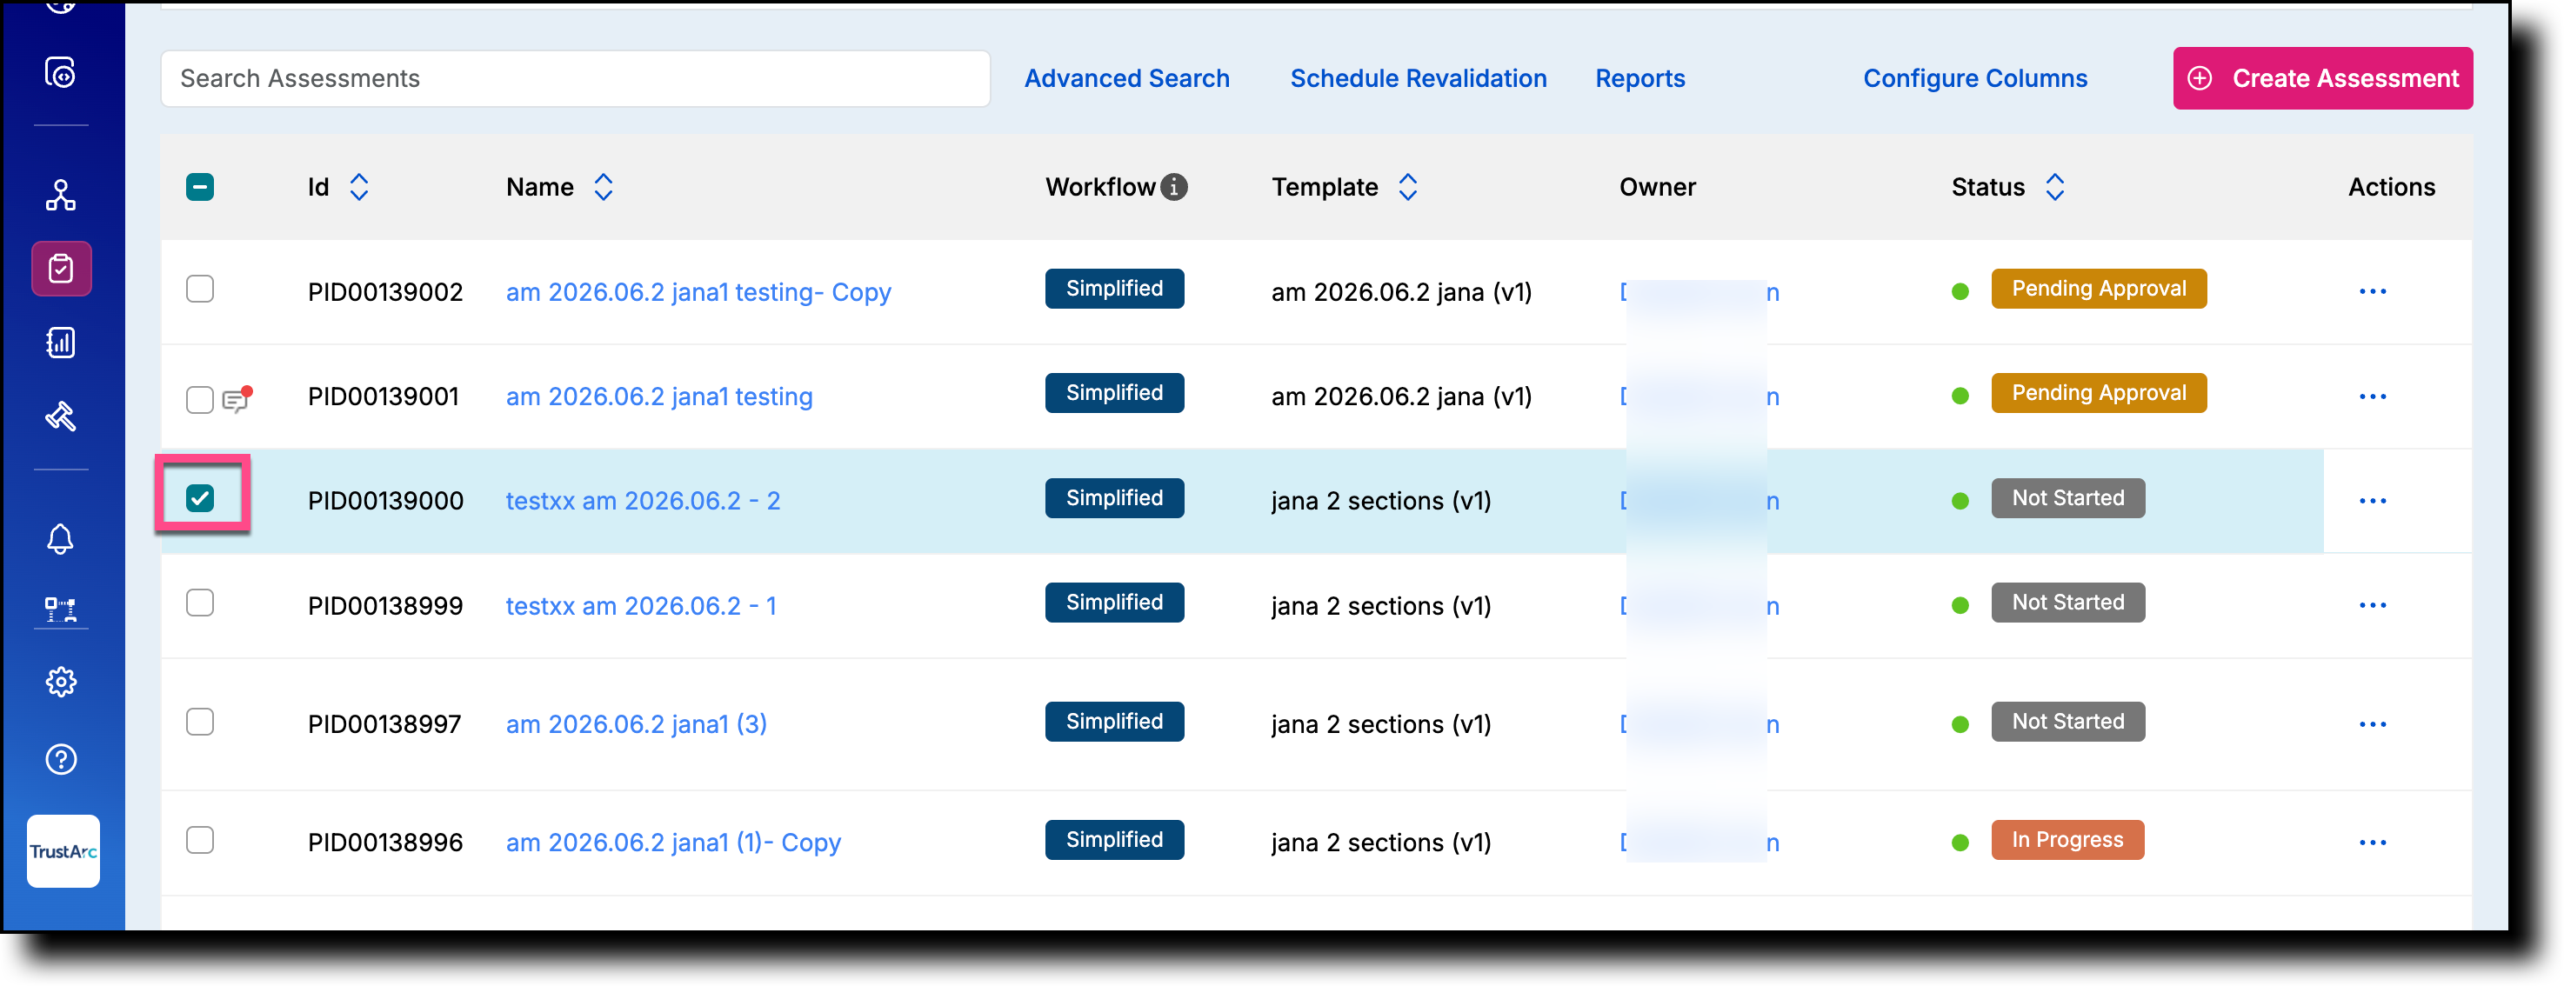This screenshot has height=986, width=2564.
Task: Open notifications bell icon
Action: (x=61, y=539)
